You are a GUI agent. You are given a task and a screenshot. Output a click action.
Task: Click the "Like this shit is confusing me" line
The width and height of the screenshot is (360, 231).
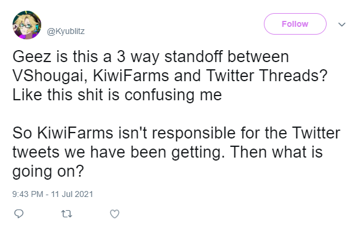(x=117, y=94)
